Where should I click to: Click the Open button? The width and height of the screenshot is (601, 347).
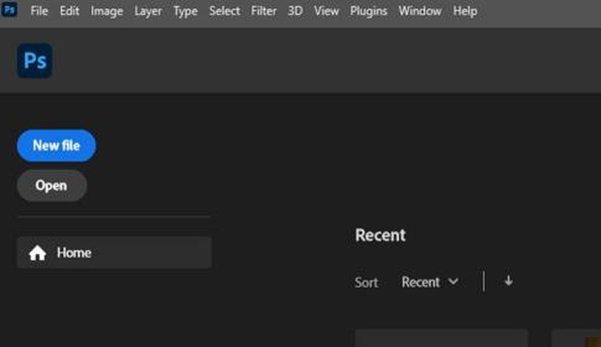click(x=51, y=185)
